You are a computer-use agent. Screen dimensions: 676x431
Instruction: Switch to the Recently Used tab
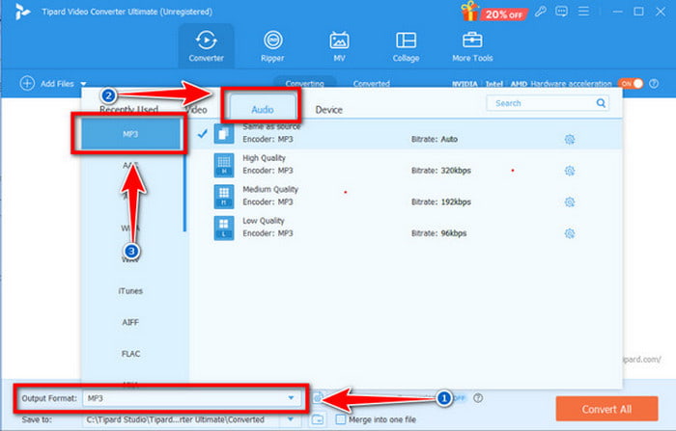[x=128, y=110]
